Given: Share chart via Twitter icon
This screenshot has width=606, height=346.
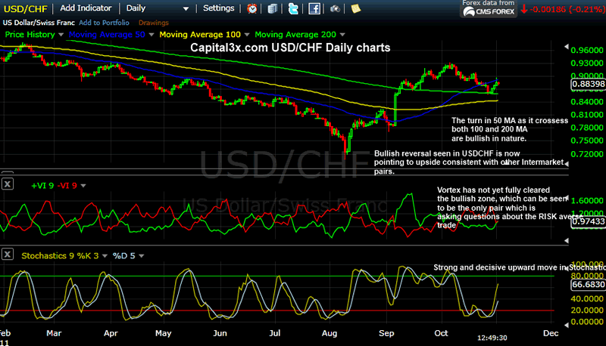Looking at the screenshot, I should tap(292, 8).
